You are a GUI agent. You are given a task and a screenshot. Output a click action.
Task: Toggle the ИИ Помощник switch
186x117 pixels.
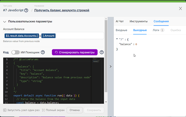coord(16,52)
